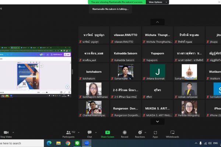The image size is (221, 147).
Task: Click the shared screen viewing notification banner
Action: 117,2
